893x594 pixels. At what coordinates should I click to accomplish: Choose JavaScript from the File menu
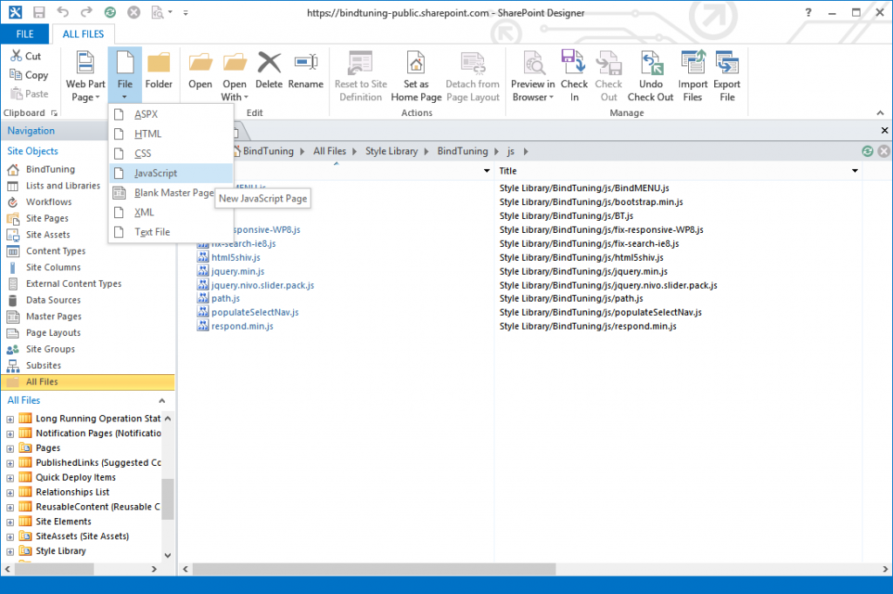coord(156,174)
